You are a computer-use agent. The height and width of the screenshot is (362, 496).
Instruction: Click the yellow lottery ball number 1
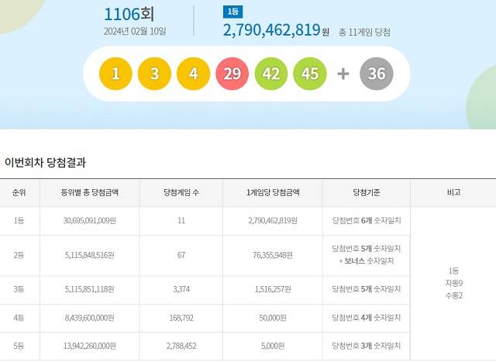click(115, 74)
